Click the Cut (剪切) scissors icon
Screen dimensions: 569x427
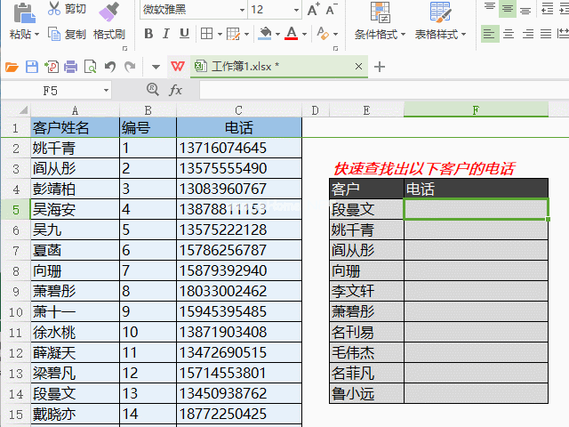[x=54, y=9]
